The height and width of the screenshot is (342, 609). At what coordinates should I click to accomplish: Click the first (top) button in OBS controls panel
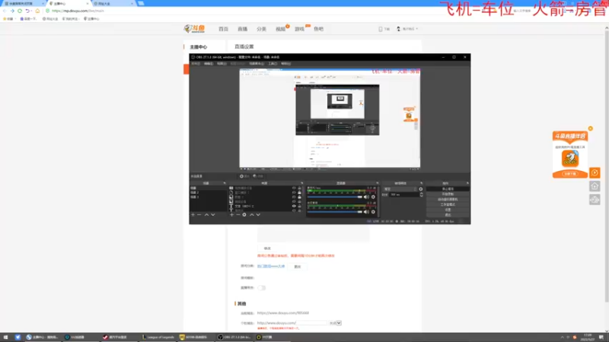pos(448,188)
